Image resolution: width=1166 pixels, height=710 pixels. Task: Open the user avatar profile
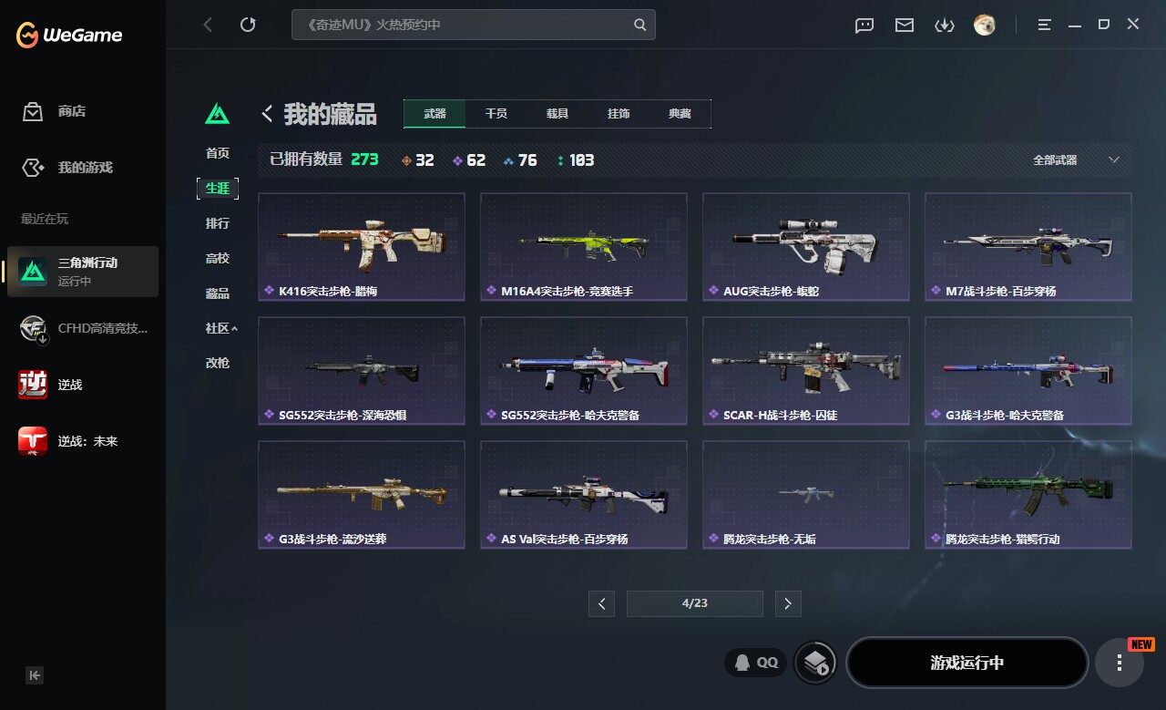pos(984,26)
